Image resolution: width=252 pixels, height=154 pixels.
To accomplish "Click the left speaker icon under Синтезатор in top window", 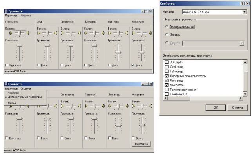I will [x=62, y=33].
